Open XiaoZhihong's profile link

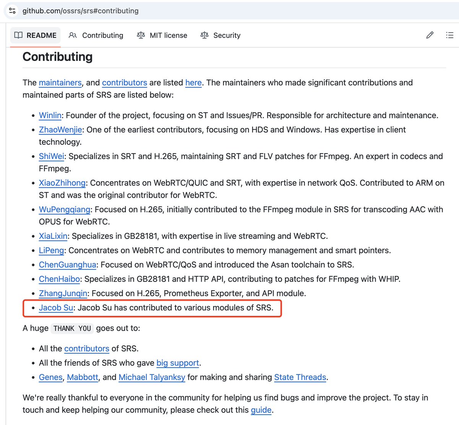coord(62,183)
